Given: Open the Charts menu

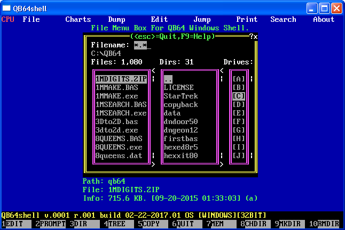Looking at the screenshot, I should click(78, 19).
